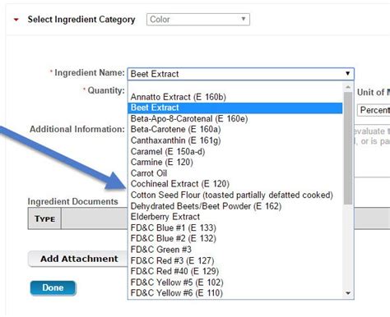
Task: Select Cotton Seed Flour option
Action: [235, 195]
